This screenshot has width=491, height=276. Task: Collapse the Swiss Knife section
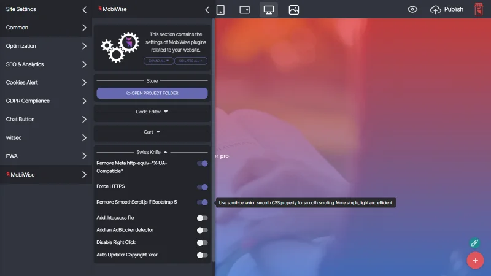pos(152,152)
